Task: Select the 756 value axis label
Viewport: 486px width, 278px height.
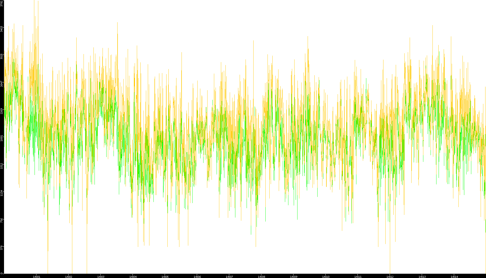Action: [x=2, y=220]
